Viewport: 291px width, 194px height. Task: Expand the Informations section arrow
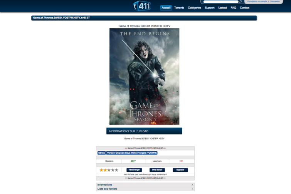192,185
